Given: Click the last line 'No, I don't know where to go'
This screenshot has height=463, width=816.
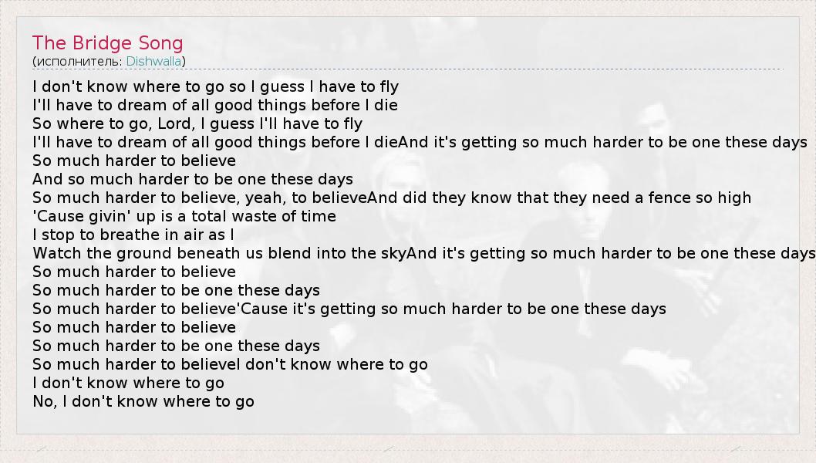Looking at the screenshot, I should pos(143,401).
